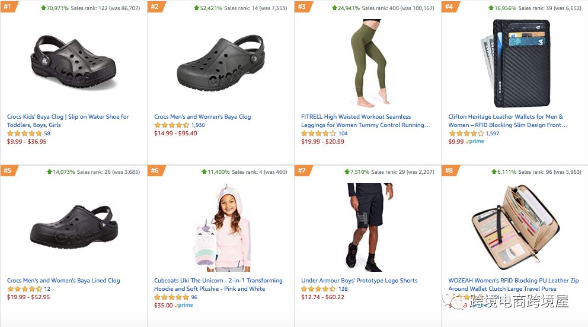Click the Clifton Heritage Leather Wallets title link
The height and width of the screenshot is (327, 588).
click(x=507, y=121)
